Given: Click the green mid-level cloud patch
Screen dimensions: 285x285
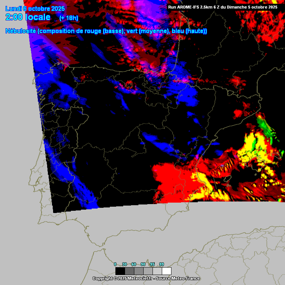Looking at the screenshot, I should click(x=265, y=126).
